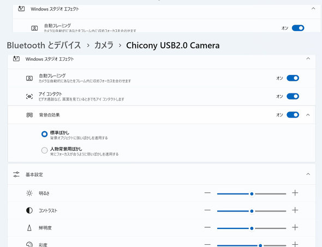The image size is (322, 247).
Task: Collapse the 基本設定 section
Action: [x=308, y=174]
